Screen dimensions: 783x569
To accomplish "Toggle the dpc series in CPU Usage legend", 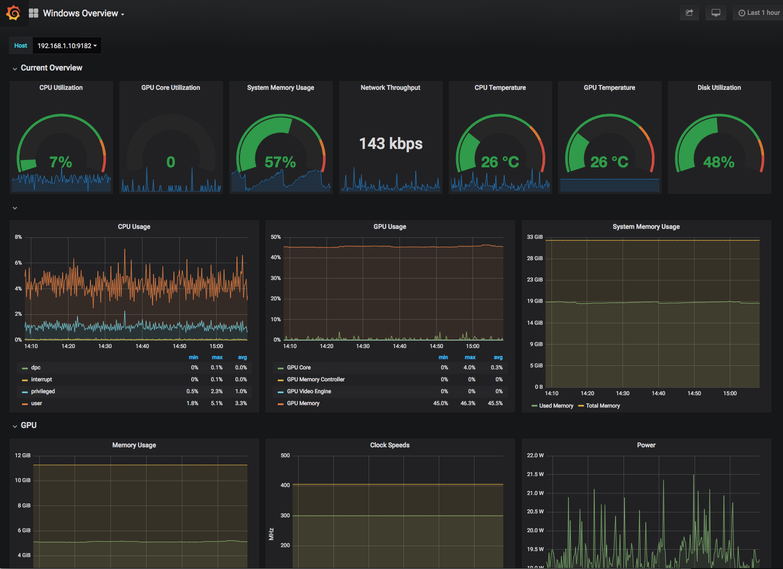I will (36, 368).
